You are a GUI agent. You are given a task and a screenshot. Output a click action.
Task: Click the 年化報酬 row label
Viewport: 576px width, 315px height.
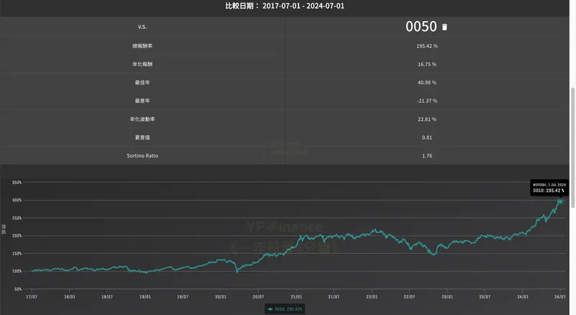tap(142, 64)
